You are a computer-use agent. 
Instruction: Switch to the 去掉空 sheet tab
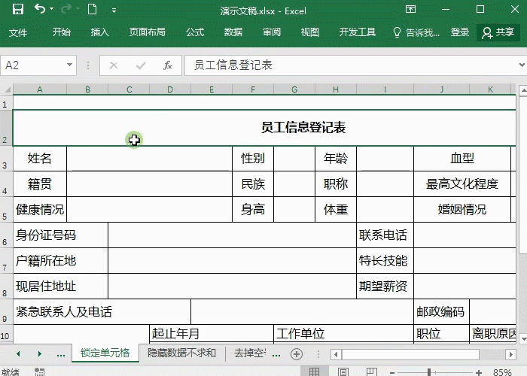250,353
